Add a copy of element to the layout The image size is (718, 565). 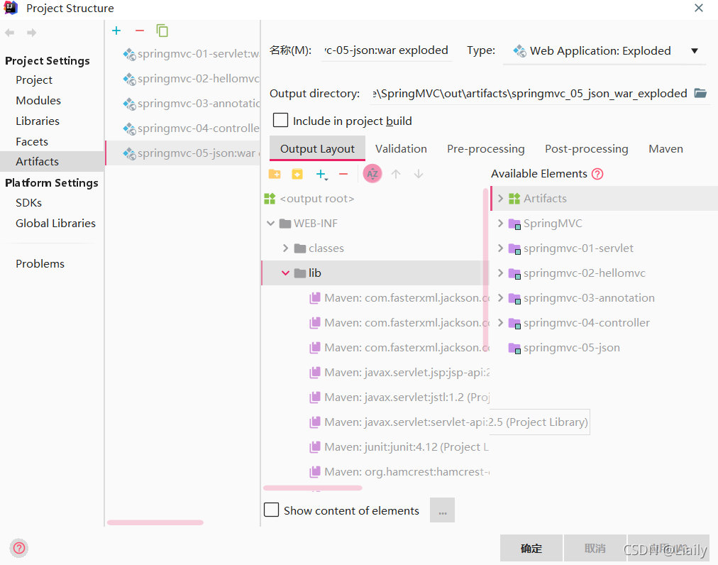pos(322,174)
